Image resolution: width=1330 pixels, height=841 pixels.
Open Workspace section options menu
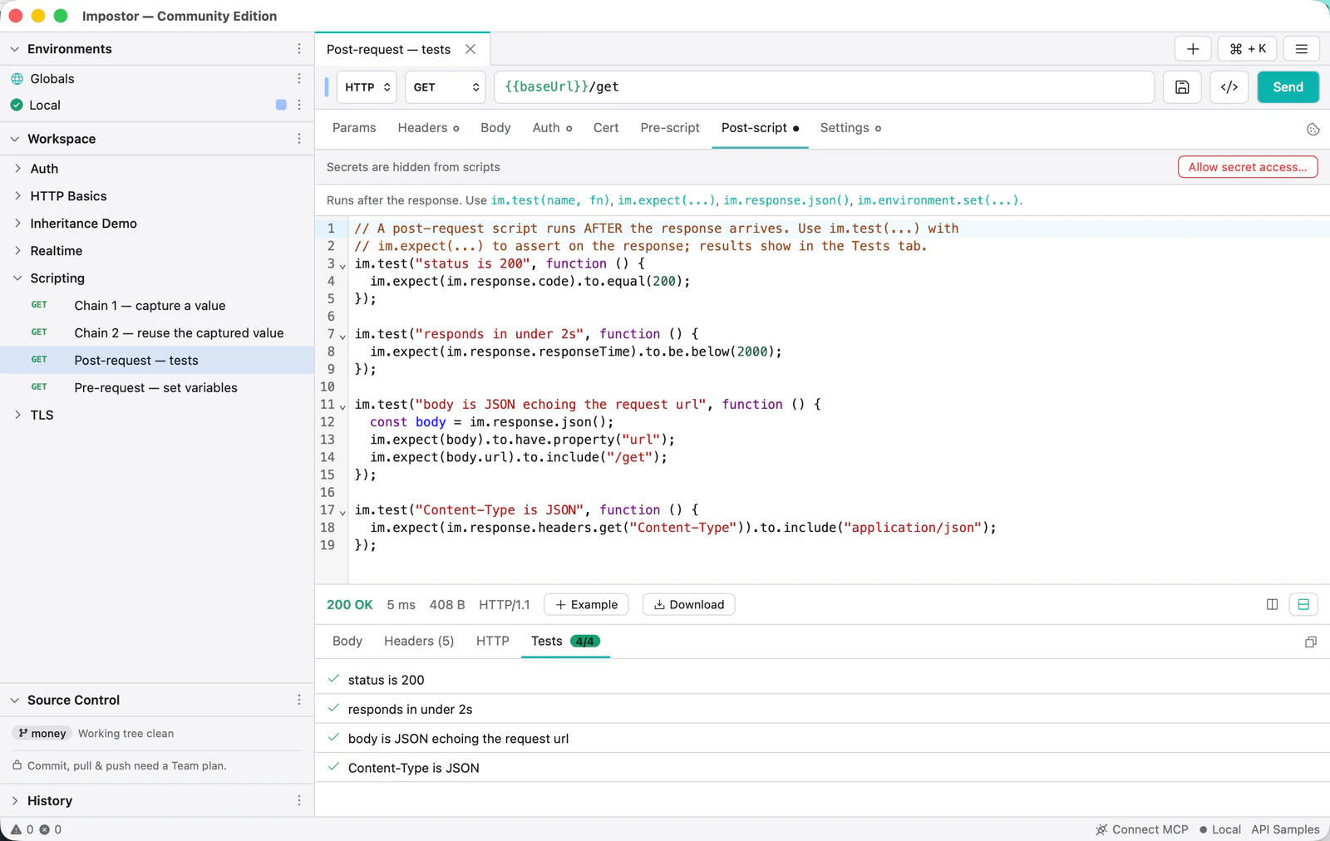click(x=299, y=139)
